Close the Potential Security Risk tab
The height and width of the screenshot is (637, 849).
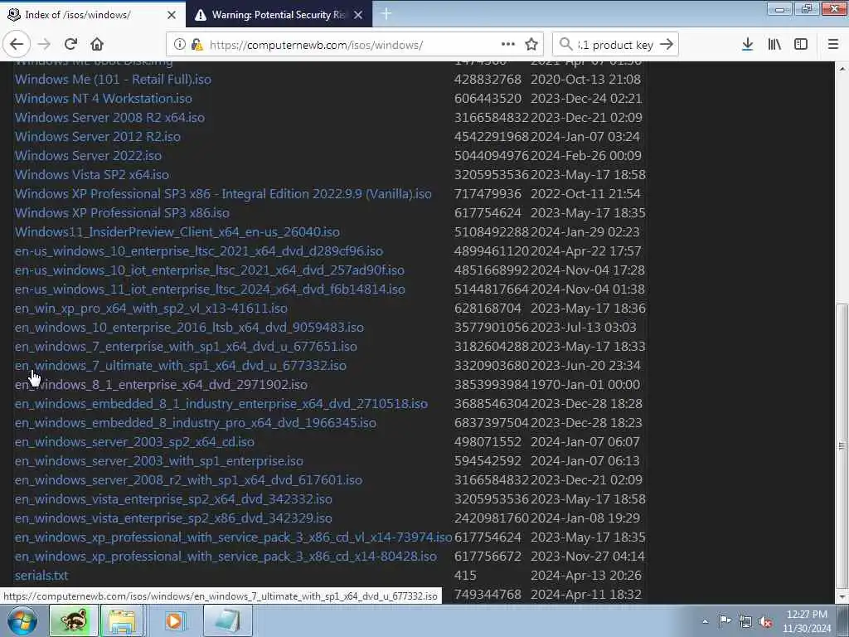[358, 15]
